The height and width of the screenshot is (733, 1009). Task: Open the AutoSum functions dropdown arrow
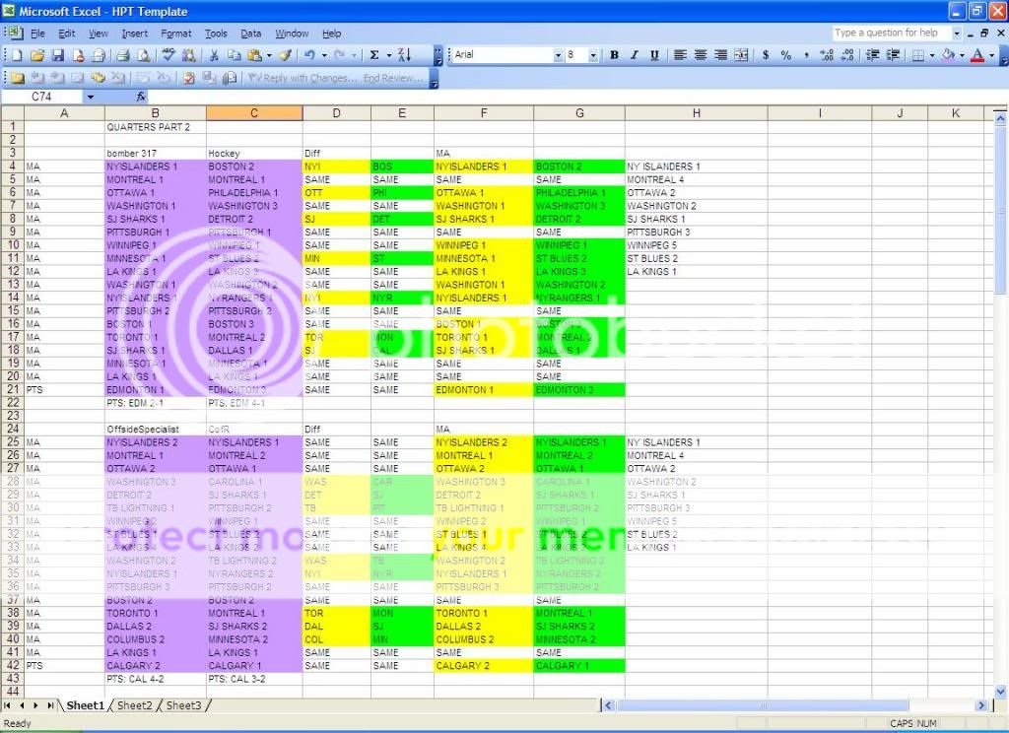(x=388, y=55)
